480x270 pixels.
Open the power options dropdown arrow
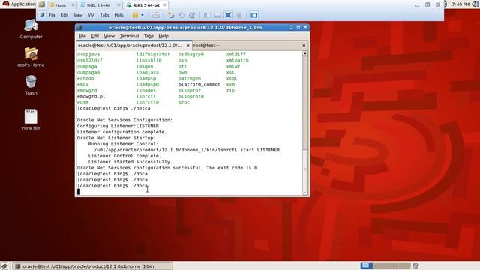142,15
